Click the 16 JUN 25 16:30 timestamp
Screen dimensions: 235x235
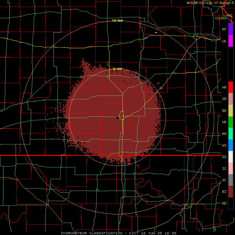click(159, 233)
